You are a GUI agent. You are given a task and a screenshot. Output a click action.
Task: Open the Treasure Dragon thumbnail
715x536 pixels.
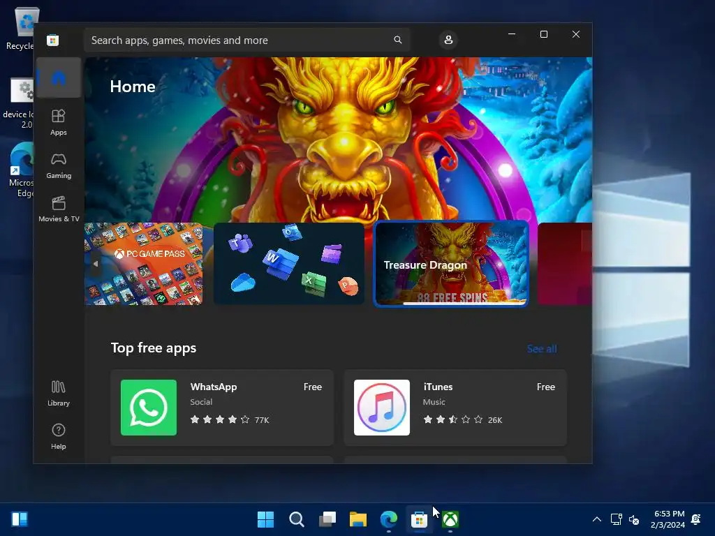tap(451, 264)
